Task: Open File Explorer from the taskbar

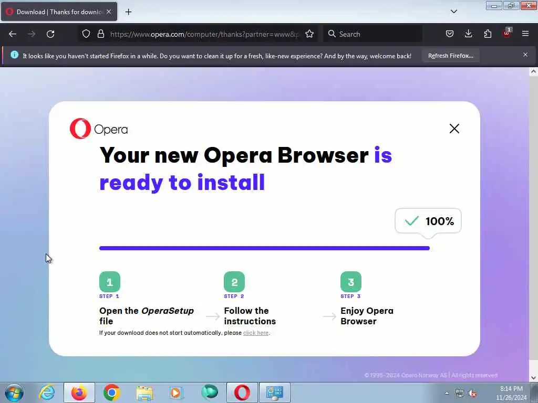Action: pos(144,393)
